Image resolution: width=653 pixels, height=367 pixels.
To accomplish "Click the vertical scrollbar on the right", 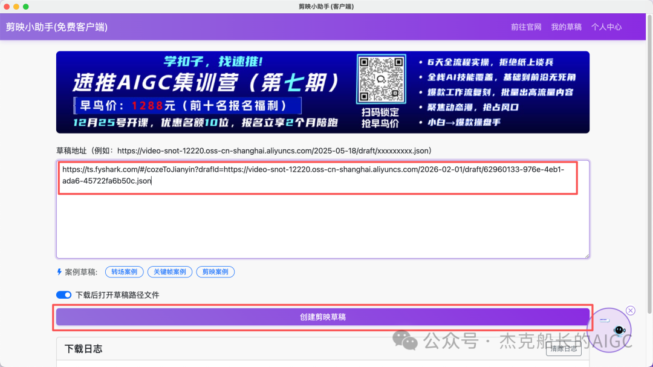I will 649,164.
